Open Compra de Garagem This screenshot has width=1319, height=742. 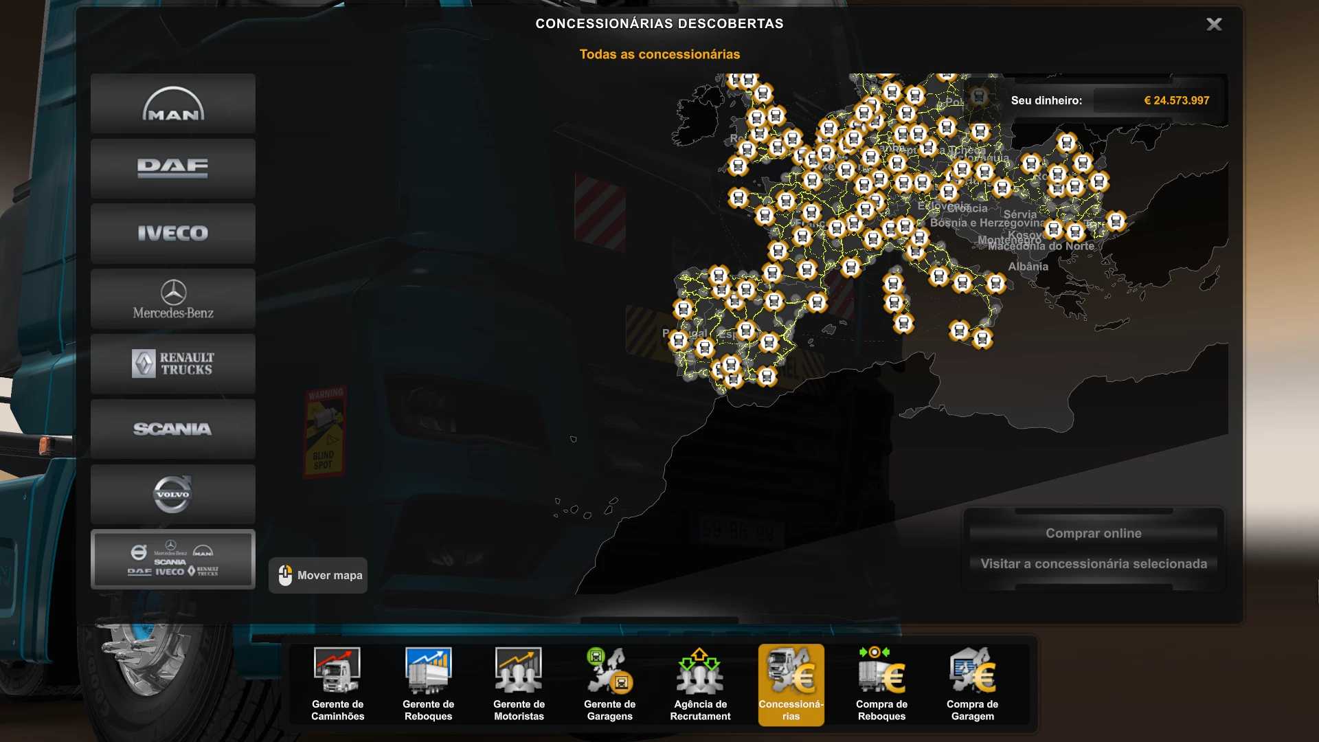972,684
